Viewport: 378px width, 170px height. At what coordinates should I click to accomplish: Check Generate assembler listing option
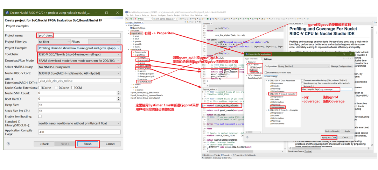pyautogui.click(x=302, y=80)
